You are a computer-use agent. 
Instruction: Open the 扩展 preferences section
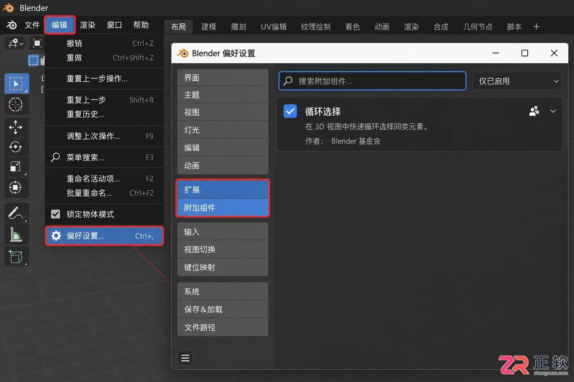223,190
